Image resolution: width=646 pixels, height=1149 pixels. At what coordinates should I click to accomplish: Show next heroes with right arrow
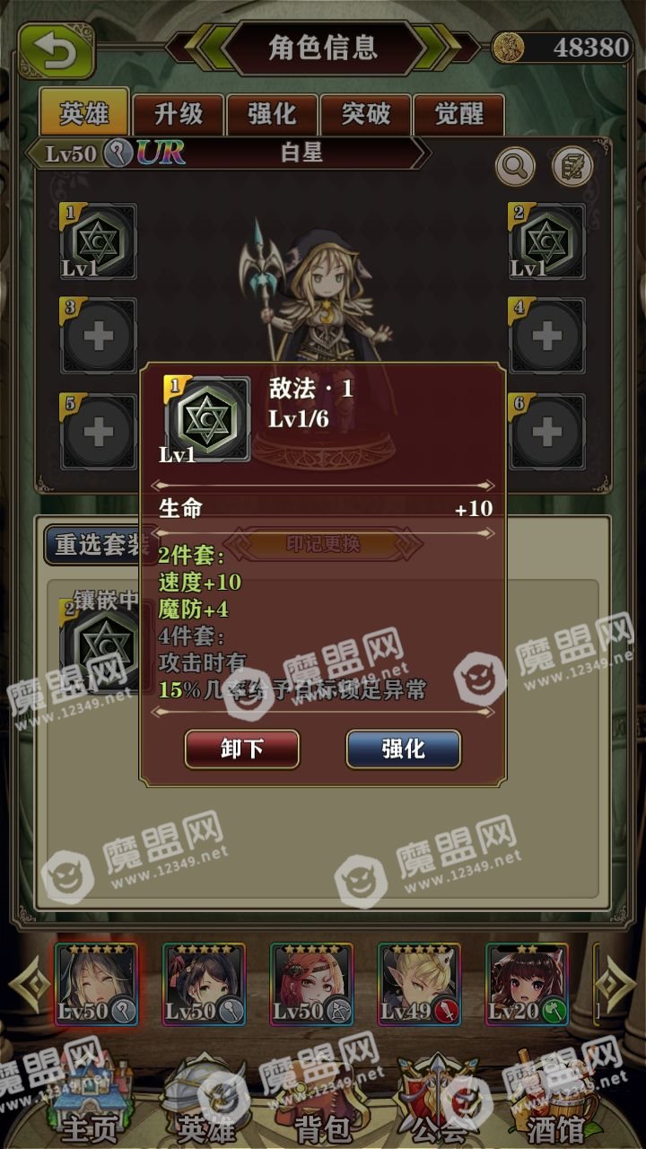click(616, 985)
